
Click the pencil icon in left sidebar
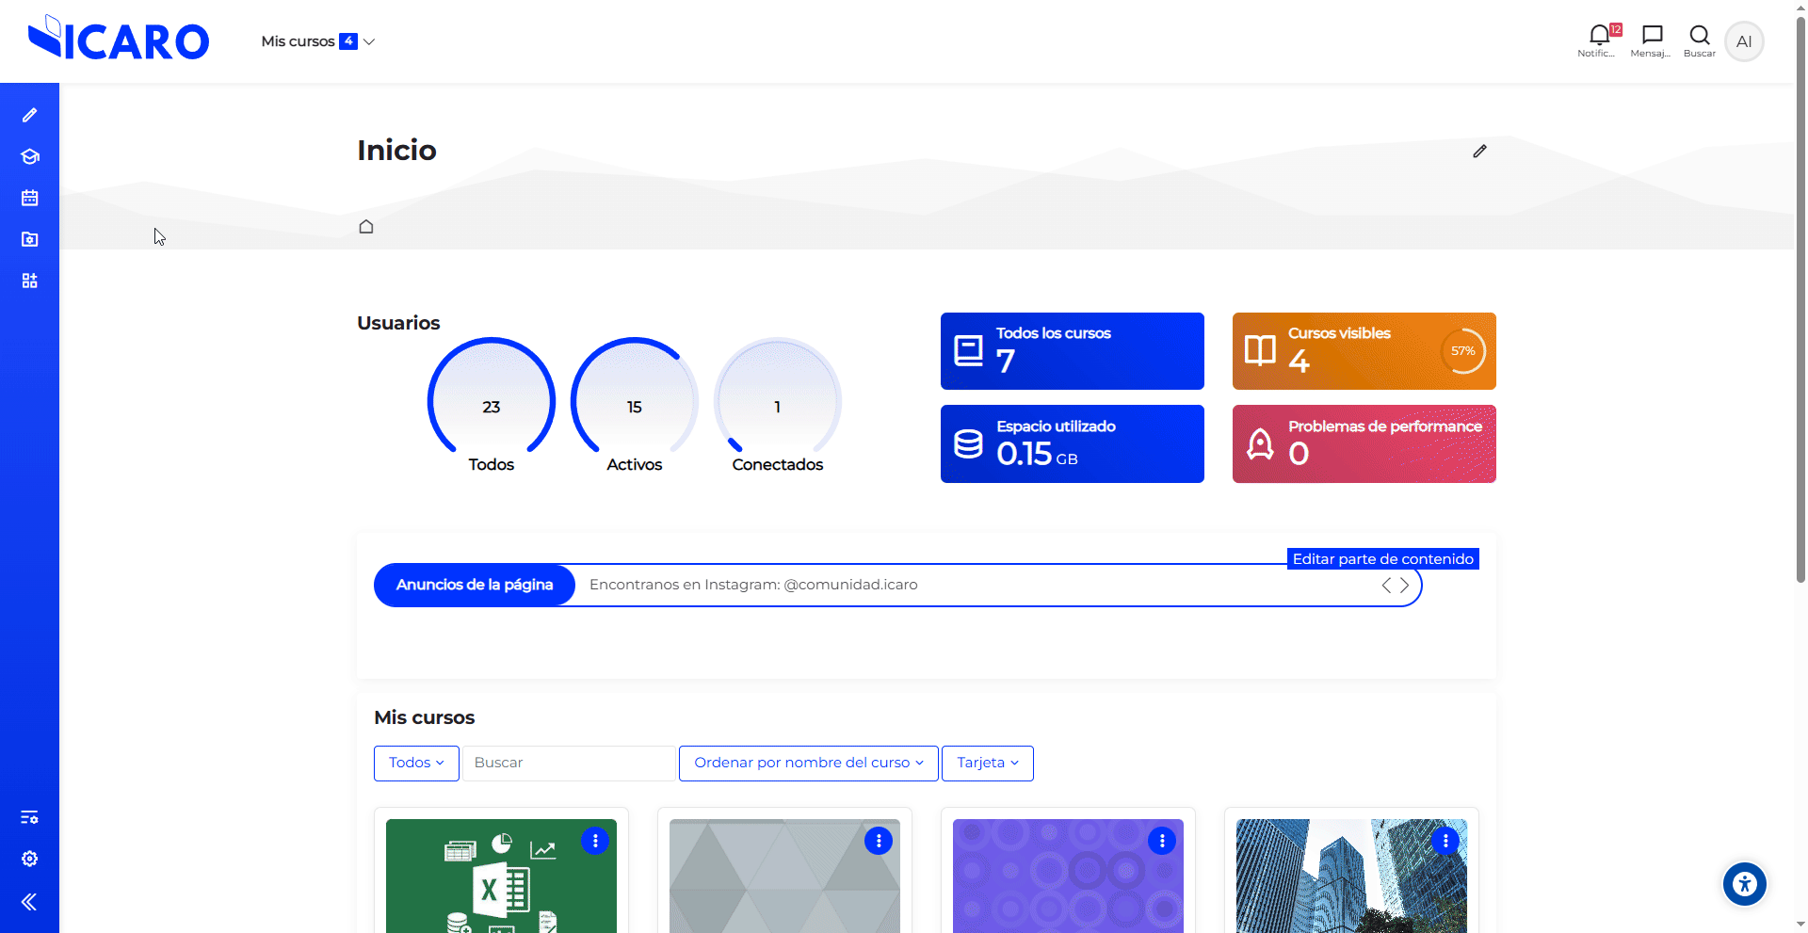click(29, 115)
